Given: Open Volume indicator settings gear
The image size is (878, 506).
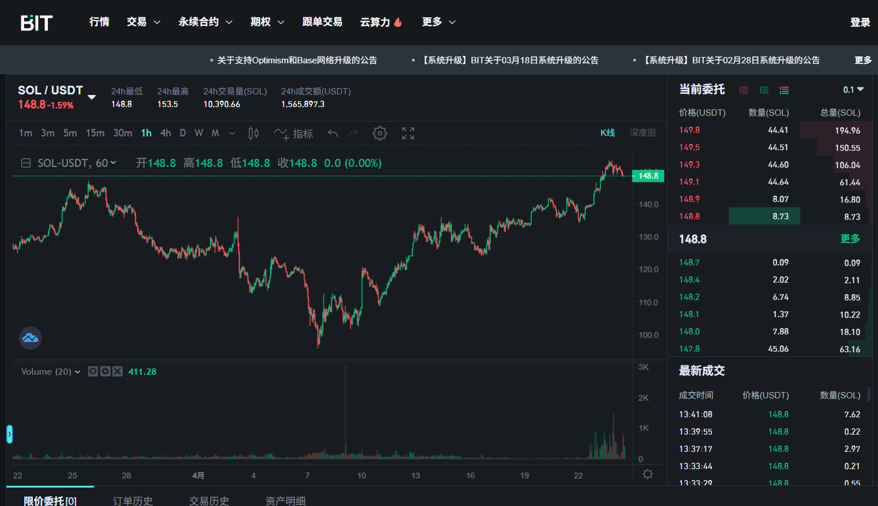Looking at the screenshot, I should tap(105, 371).
